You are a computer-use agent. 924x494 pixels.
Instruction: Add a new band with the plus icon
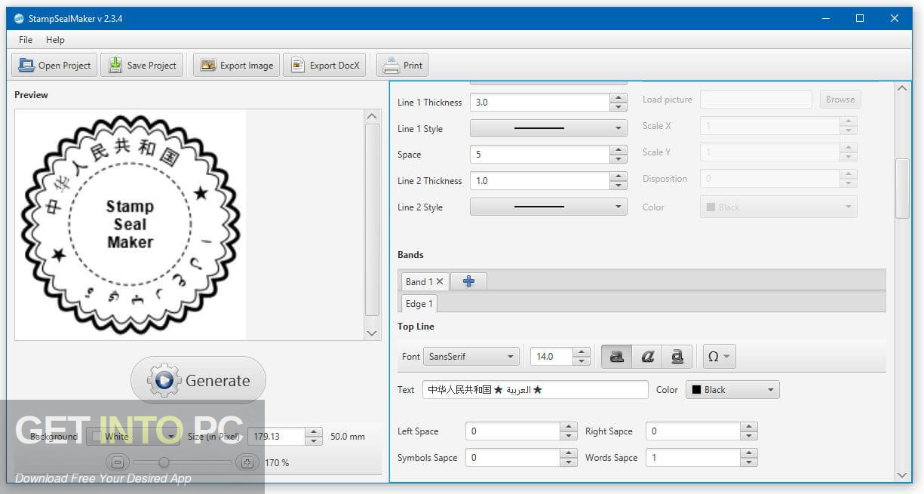468,281
